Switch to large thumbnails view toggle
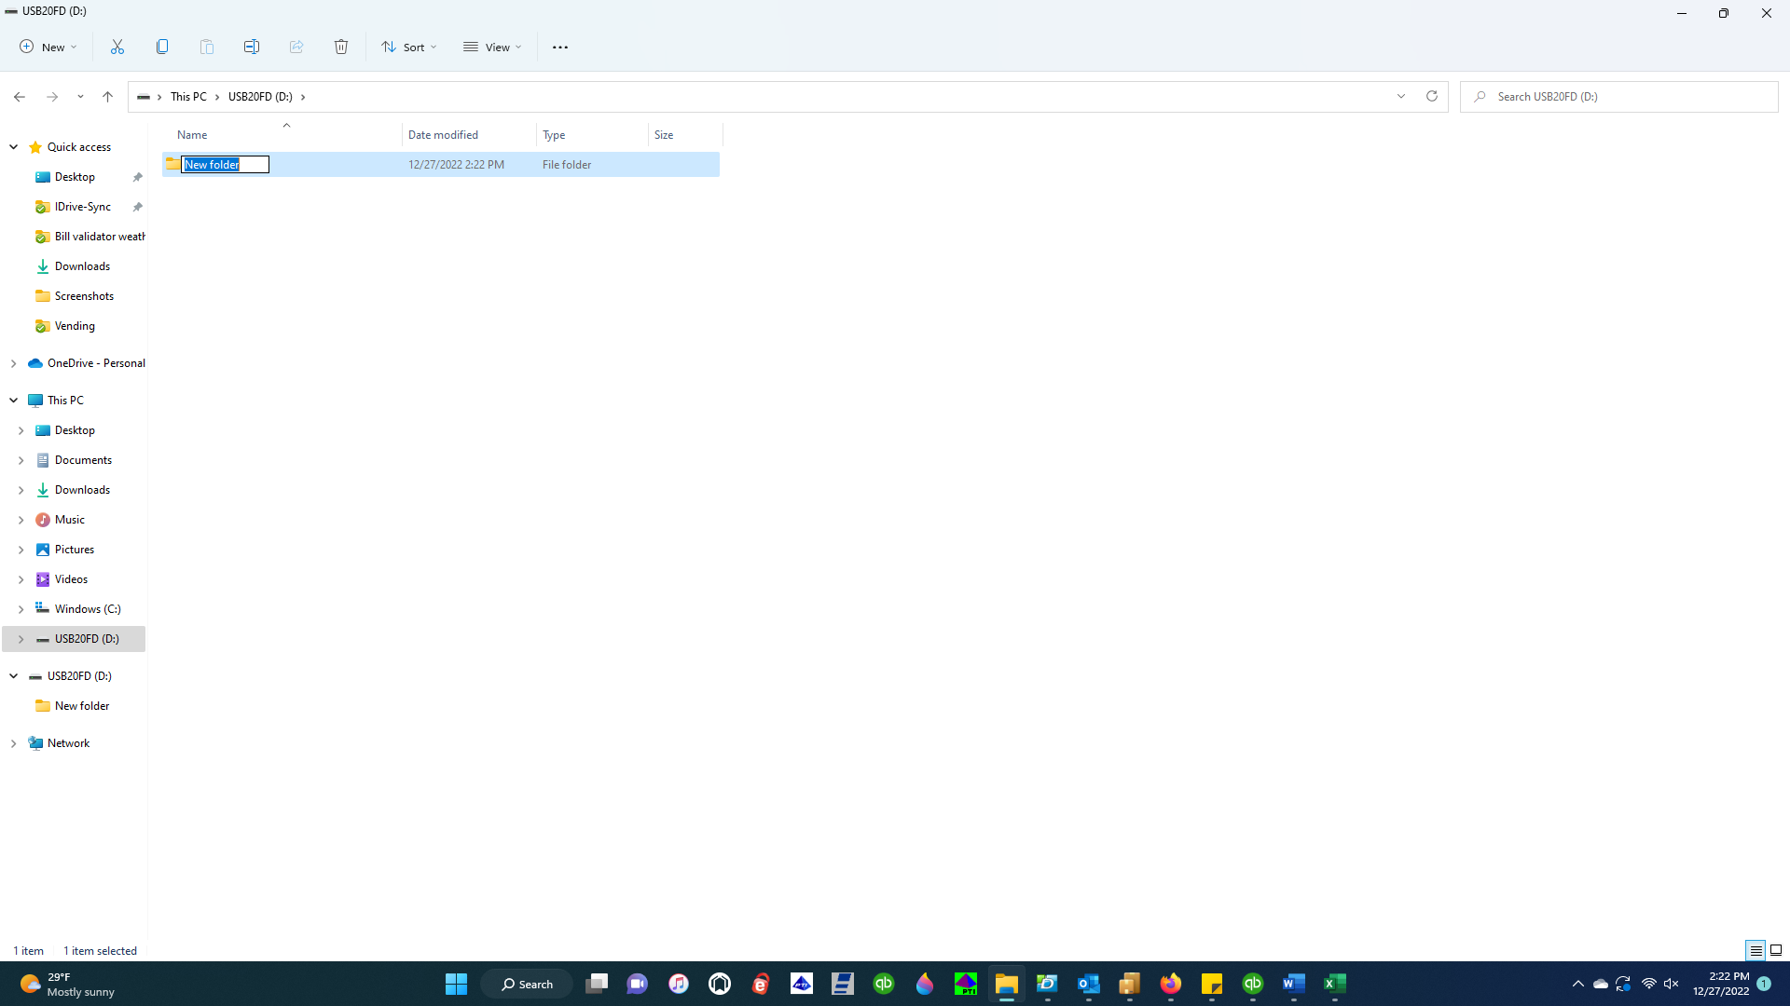The width and height of the screenshot is (1790, 1006). point(1776,950)
